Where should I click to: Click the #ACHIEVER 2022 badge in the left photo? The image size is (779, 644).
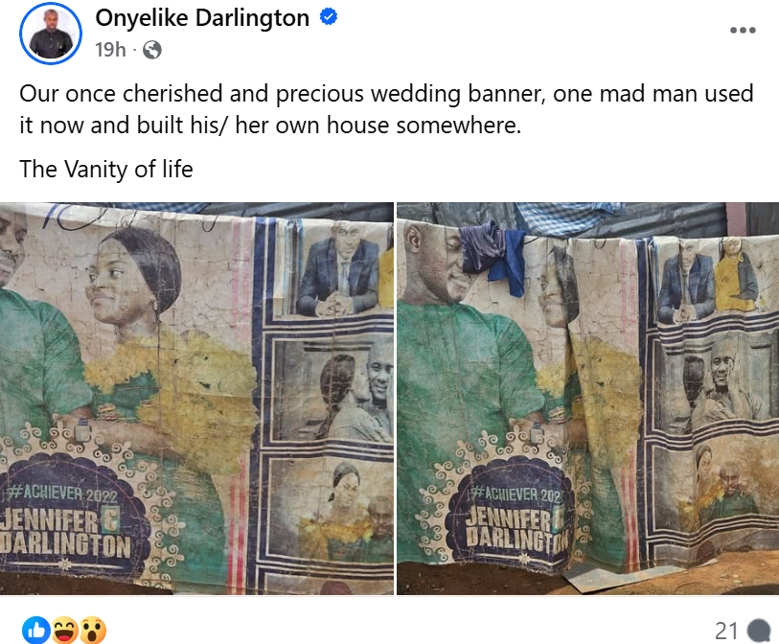(63, 494)
